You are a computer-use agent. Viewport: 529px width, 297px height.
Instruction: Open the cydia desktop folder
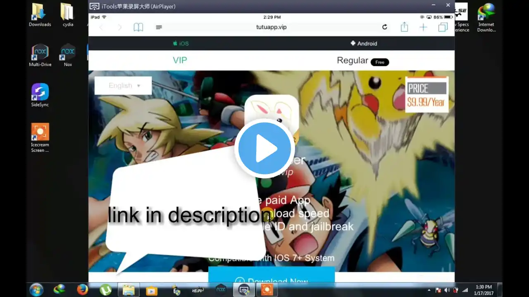coord(68,15)
